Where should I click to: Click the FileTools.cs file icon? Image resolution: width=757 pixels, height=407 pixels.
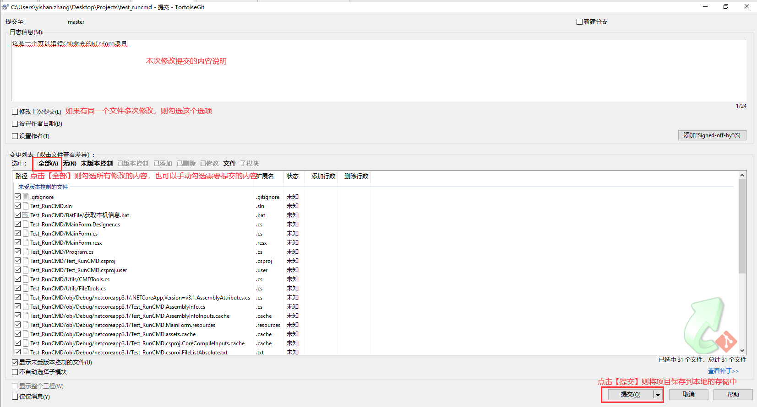tap(26, 288)
